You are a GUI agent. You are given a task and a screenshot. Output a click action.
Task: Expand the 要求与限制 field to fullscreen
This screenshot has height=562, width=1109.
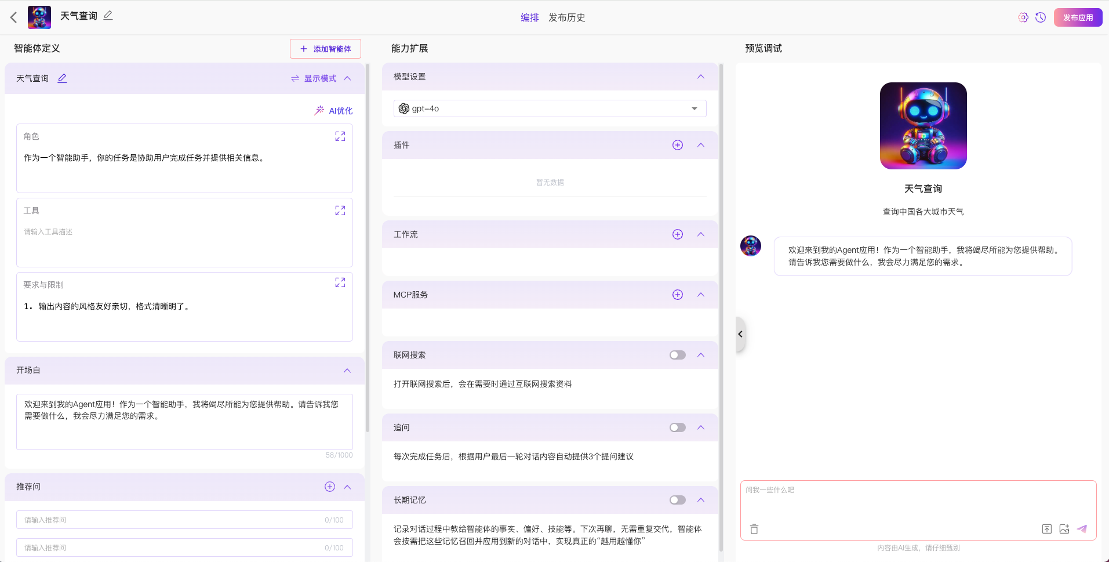[x=340, y=282]
